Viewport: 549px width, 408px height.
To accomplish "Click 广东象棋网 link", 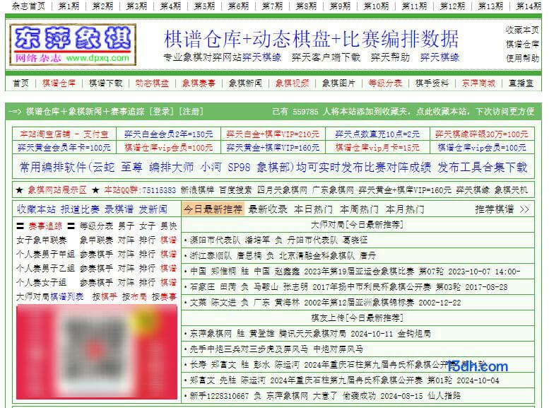I will tap(333, 190).
